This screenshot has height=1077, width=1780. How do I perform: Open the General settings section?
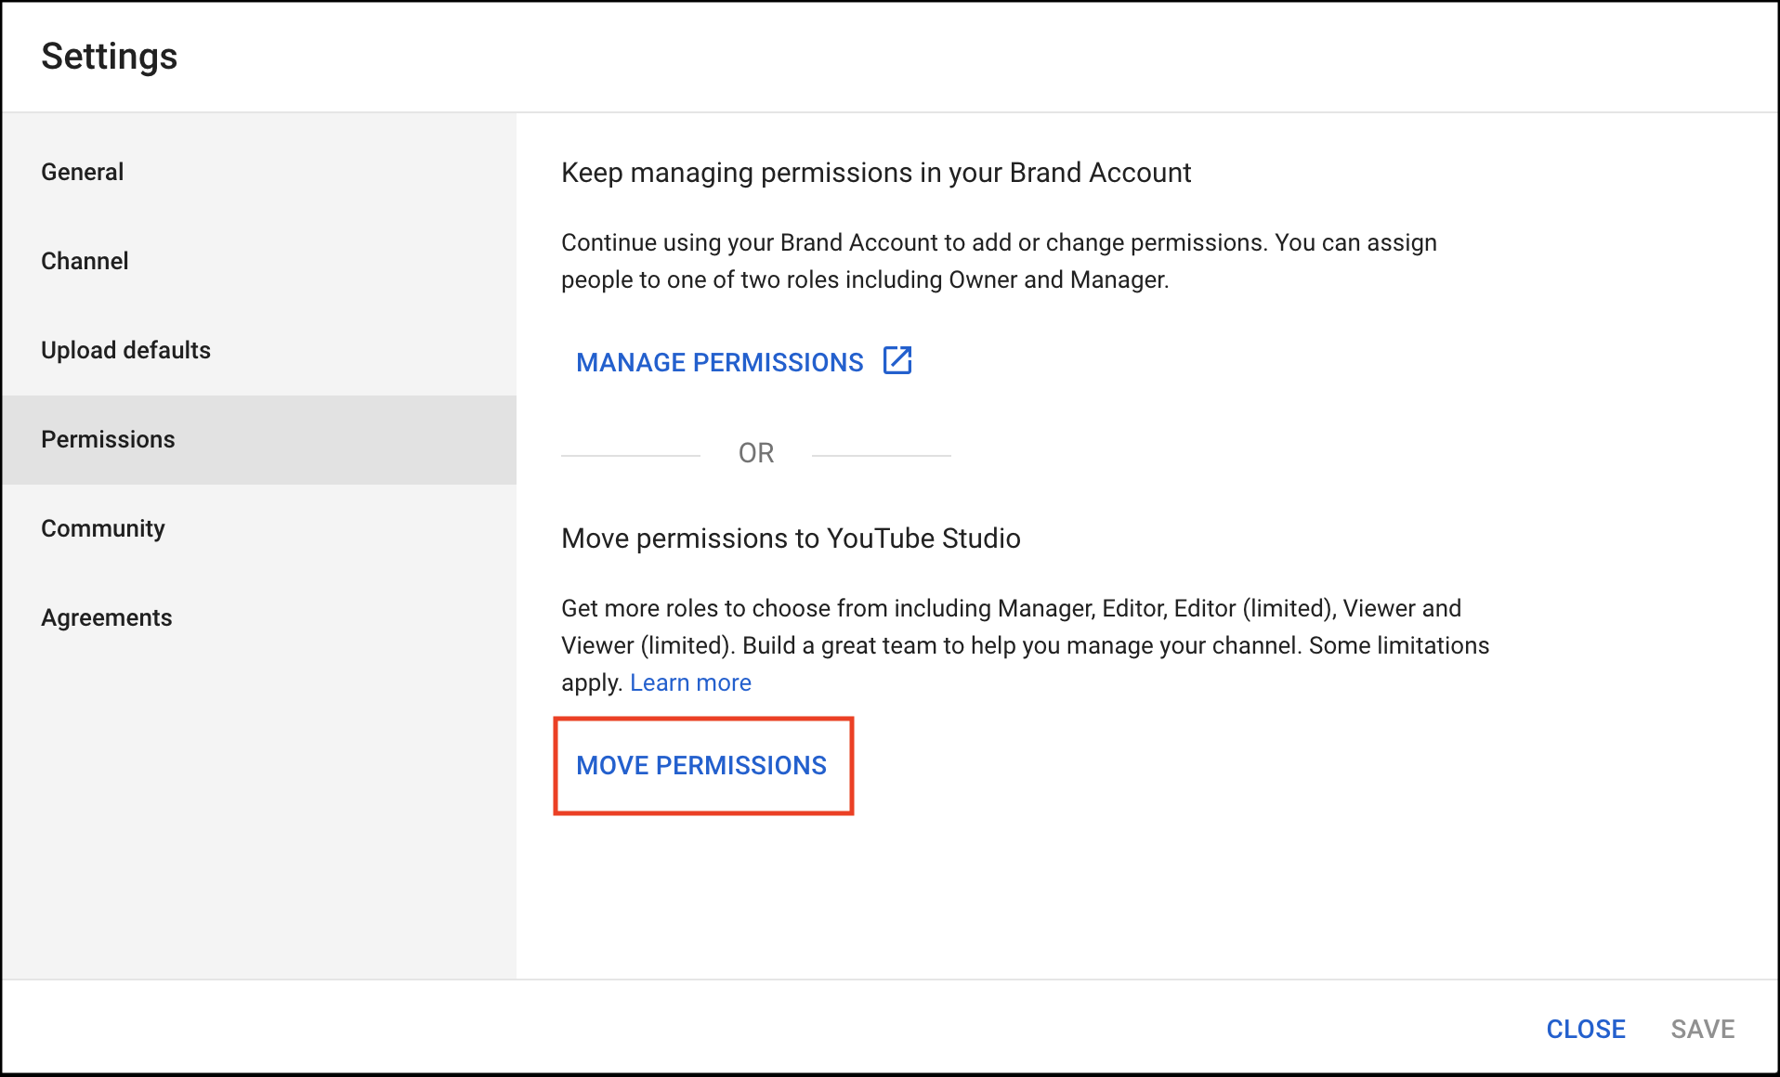click(x=259, y=173)
